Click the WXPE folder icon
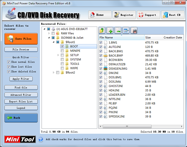This screenshot has height=147, width=187. click(x=67, y=68)
